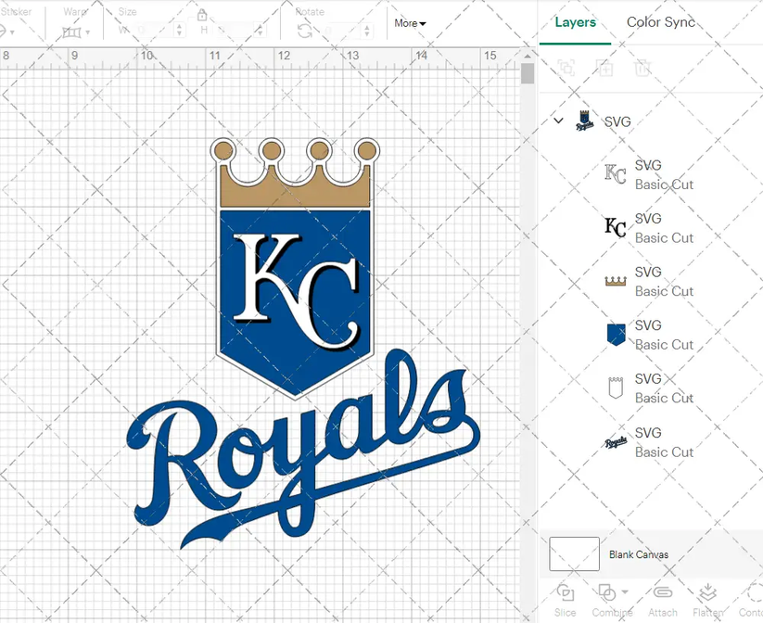This screenshot has width=763, height=623.
Task: Collapse the SVG group layer
Action: tap(558, 121)
